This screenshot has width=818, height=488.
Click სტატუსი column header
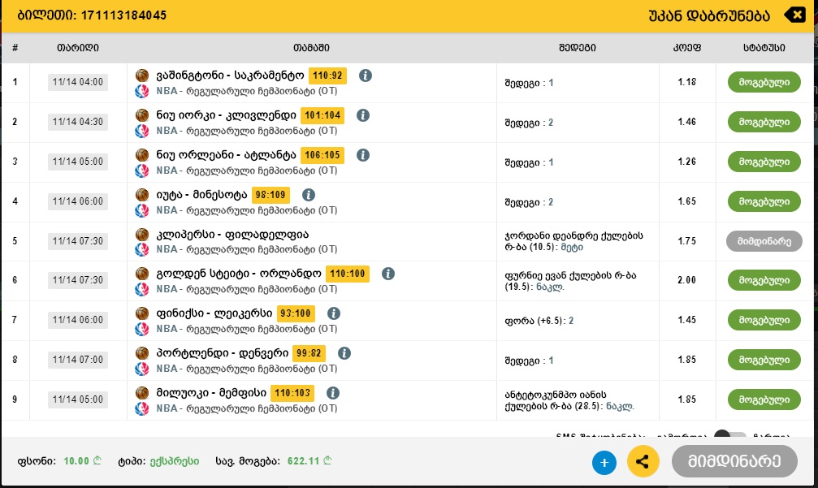[764, 47]
